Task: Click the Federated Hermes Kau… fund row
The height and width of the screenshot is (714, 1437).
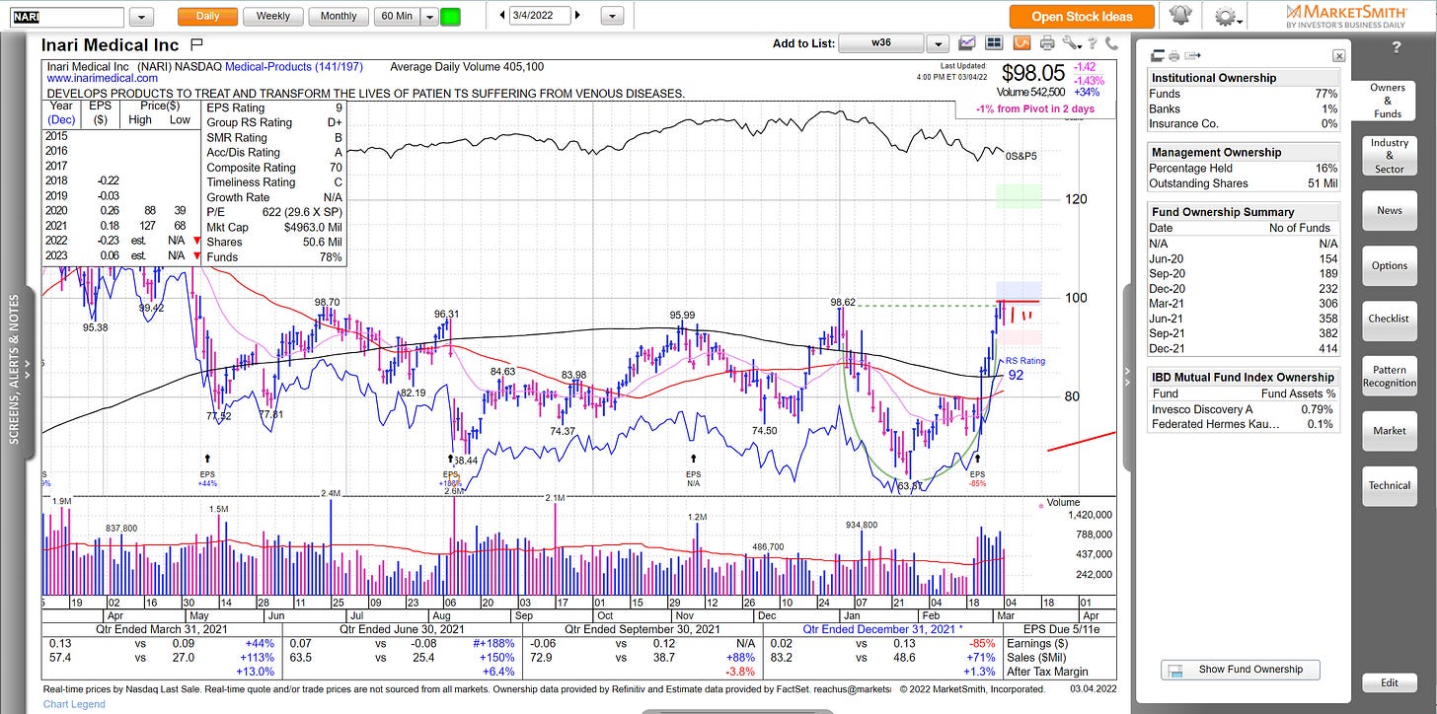Action: [1243, 424]
